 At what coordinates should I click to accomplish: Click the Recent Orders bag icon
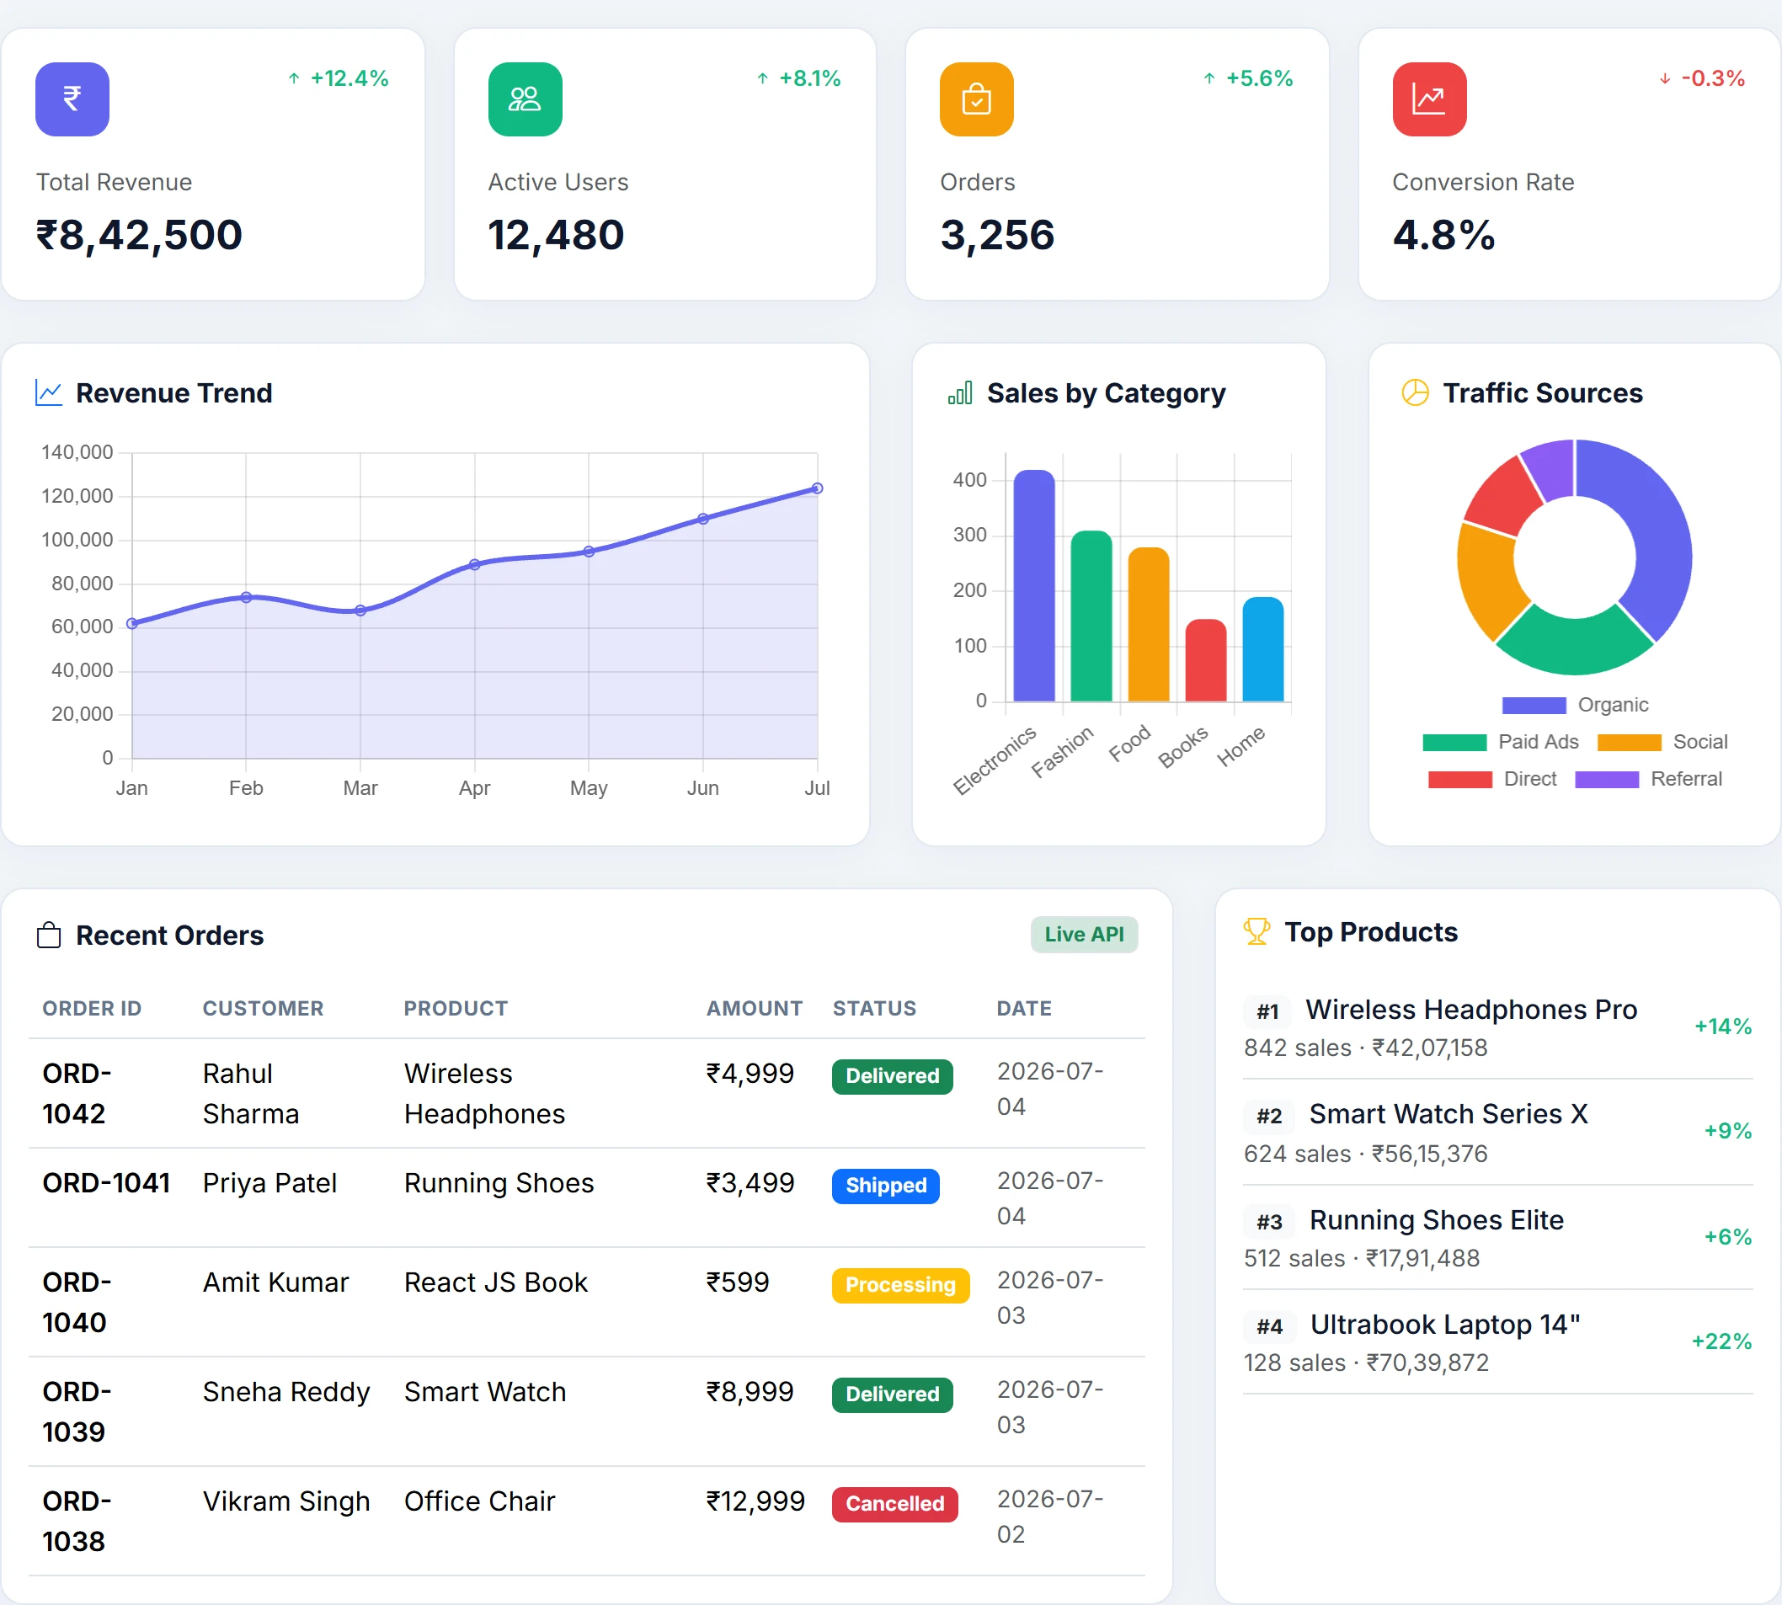(x=50, y=935)
